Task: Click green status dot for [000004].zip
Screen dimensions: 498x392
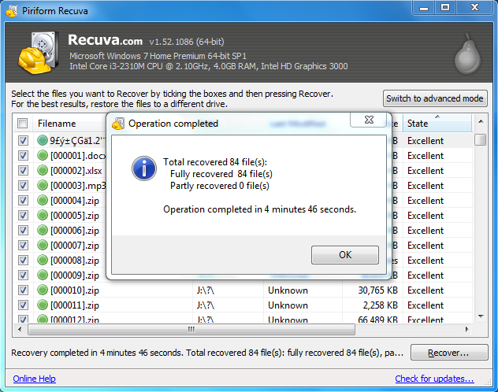Action: point(43,201)
